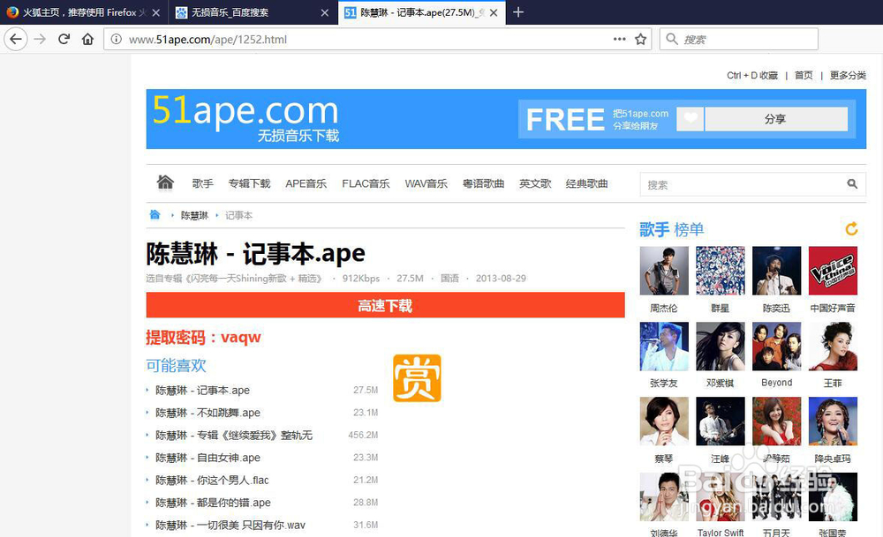Open 更多分类 link at top

(848, 75)
